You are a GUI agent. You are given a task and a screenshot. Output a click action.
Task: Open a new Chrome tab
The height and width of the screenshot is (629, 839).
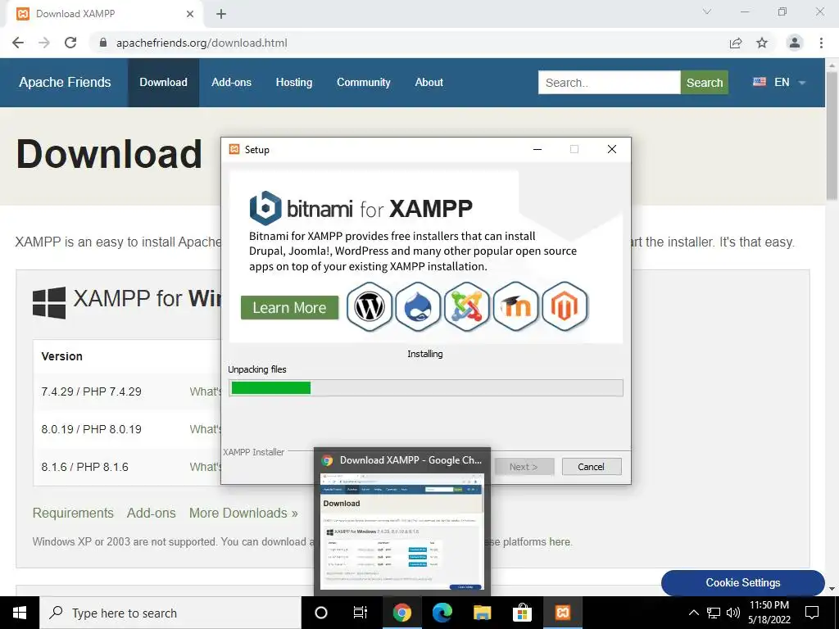pyautogui.click(x=221, y=14)
